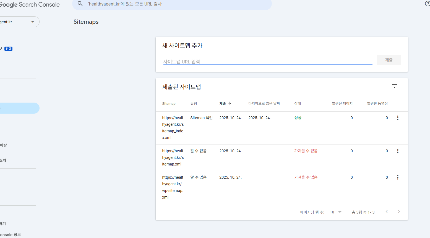This screenshot has width=430, height=238.
Task: Click the sitemap URL input field
Action: pos(267,61)
